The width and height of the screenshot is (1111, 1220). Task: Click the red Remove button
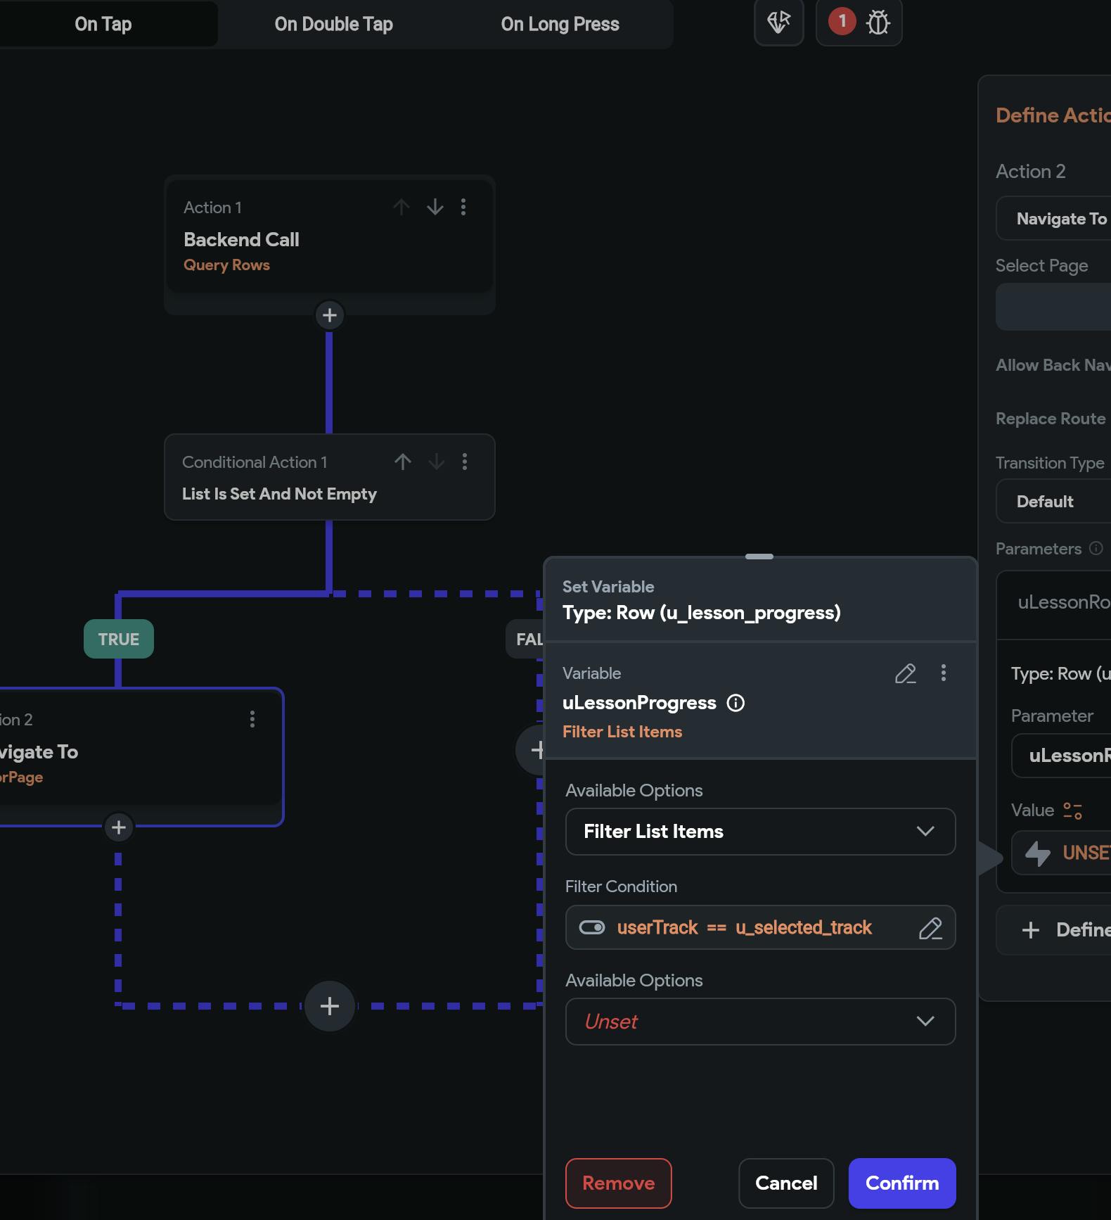pyautogui.click(x=618, y=1183)
